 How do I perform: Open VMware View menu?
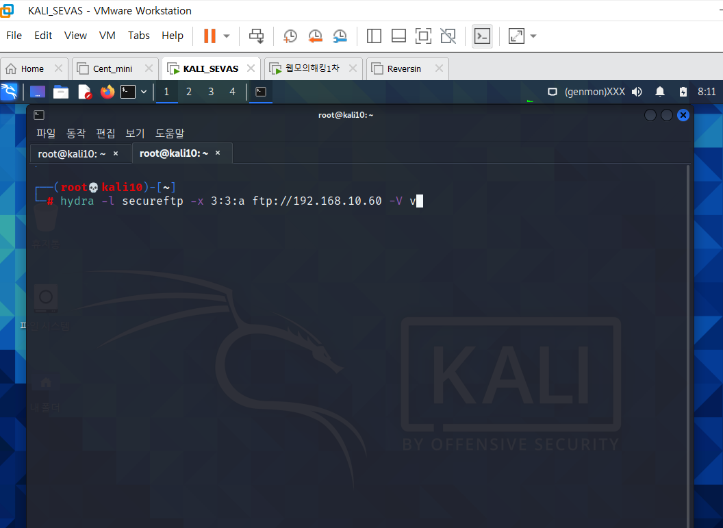pos(75,36)
